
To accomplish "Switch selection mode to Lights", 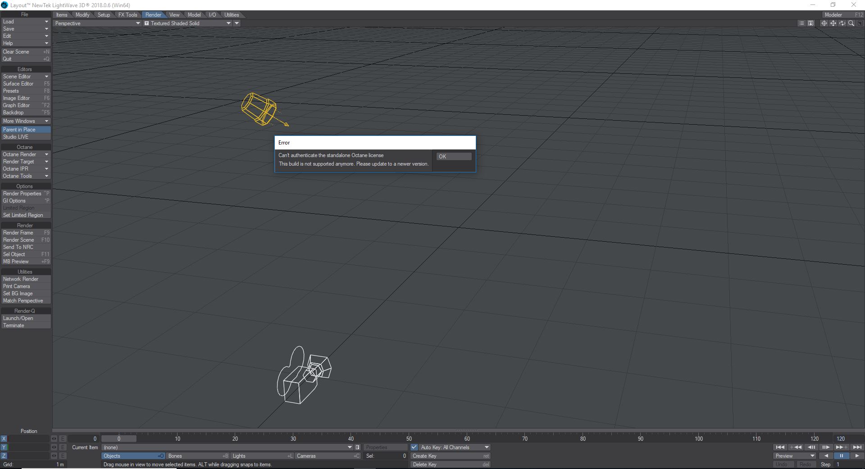I will (x=263, y=456).
